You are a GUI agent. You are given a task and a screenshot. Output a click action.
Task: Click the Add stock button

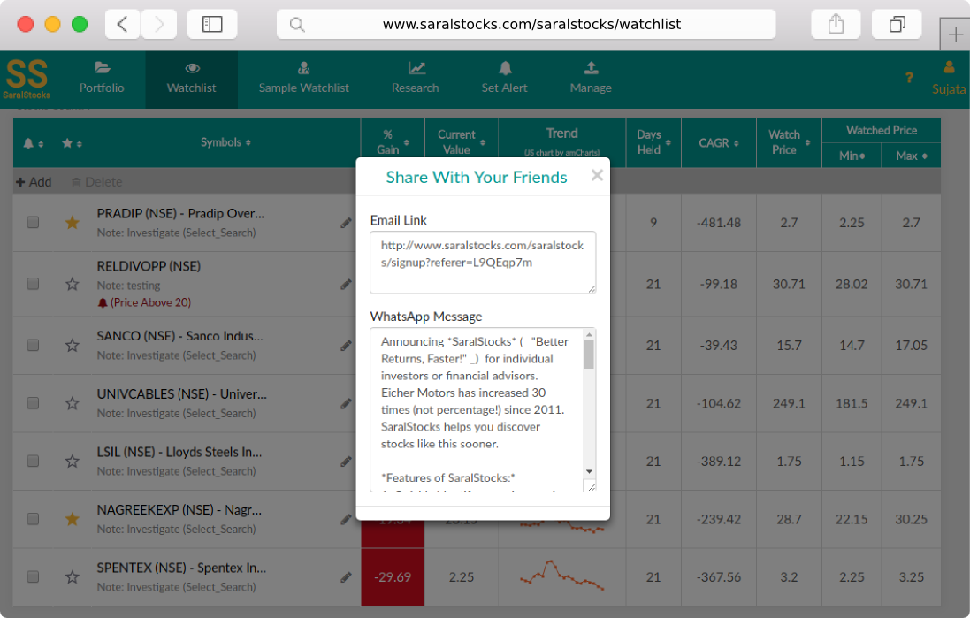tap(34, 182)
